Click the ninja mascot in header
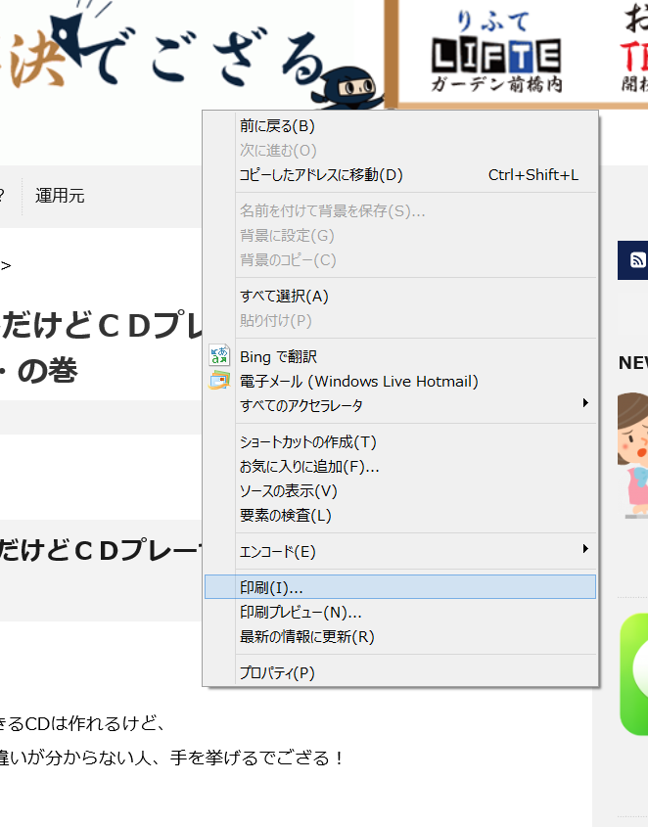This screenshot has height=827, width=648. coord(348,88)
